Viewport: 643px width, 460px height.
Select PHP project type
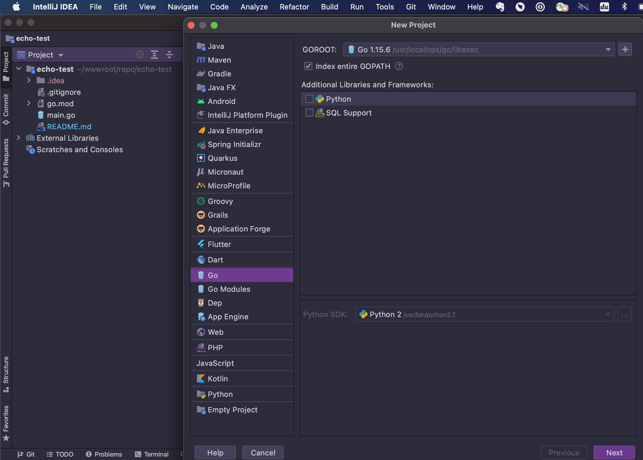242,348
